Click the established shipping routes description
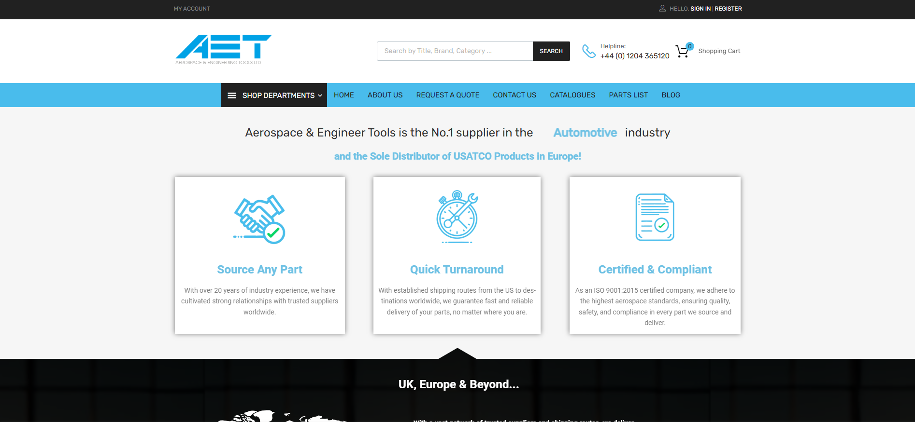The image size is (915, 422). click(457, 301)
